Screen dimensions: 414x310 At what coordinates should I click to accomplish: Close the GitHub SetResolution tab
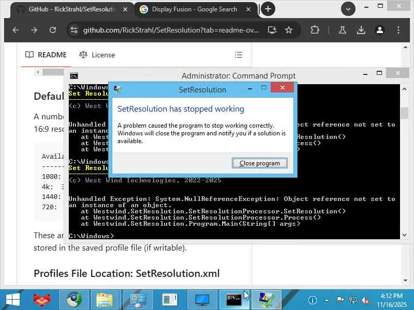coord(125,9)
